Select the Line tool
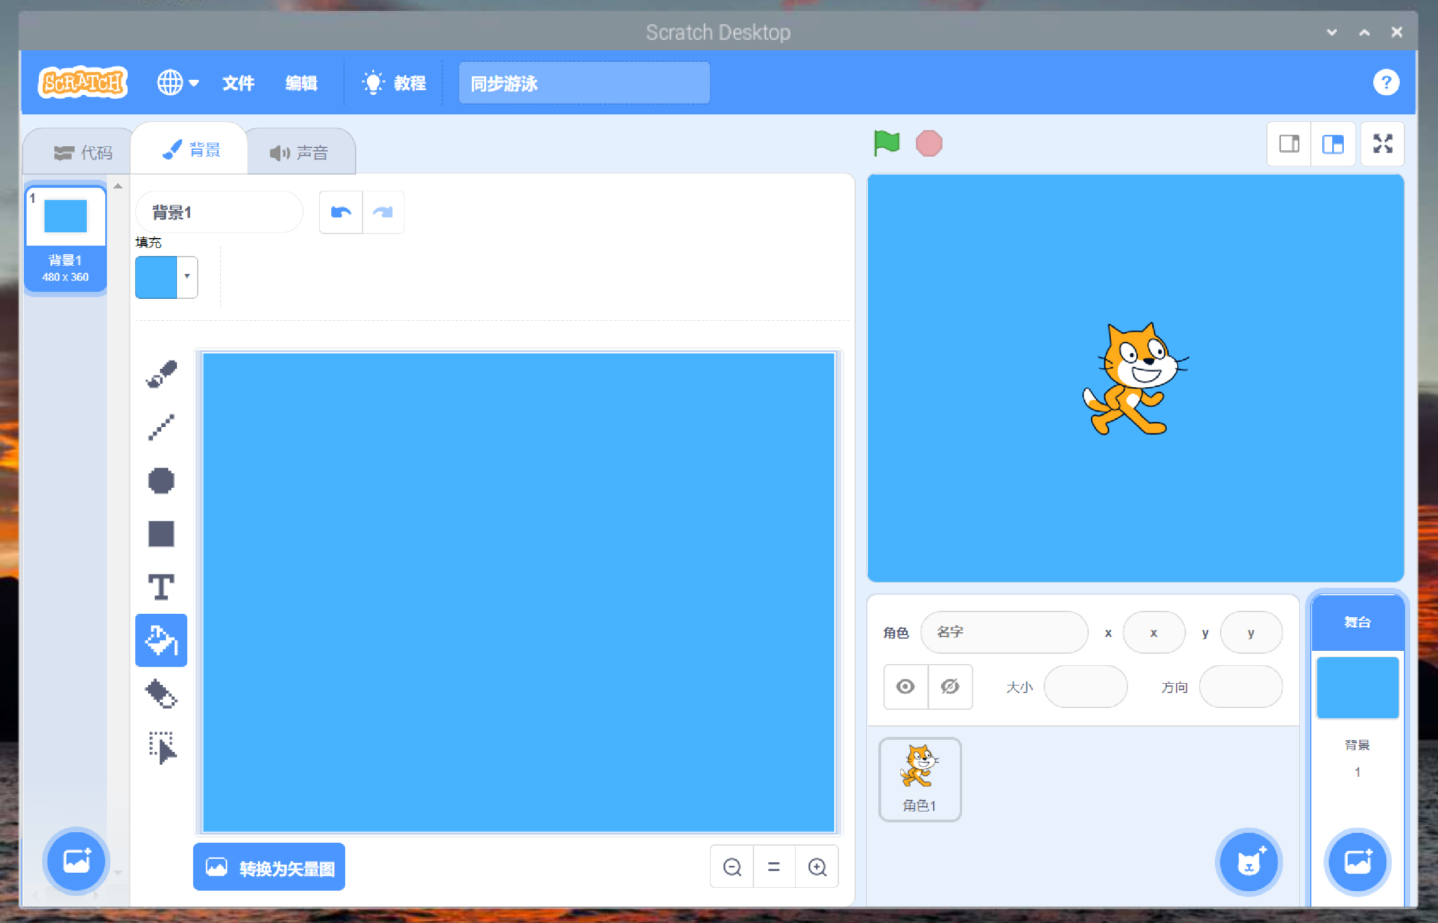 tap(161, 427)
